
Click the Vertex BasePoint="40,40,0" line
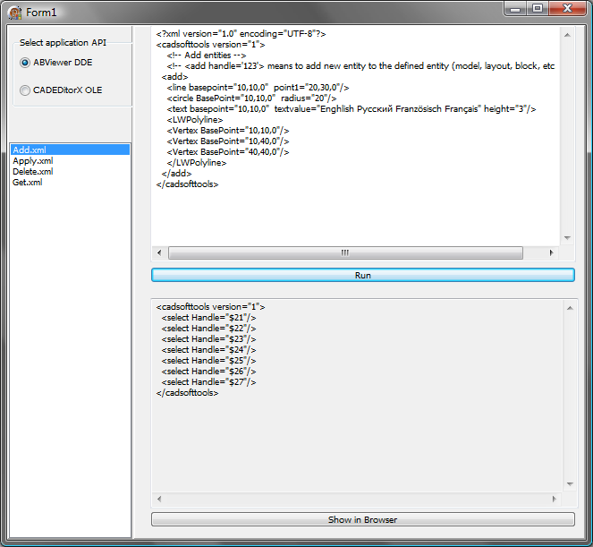[228, 152]
